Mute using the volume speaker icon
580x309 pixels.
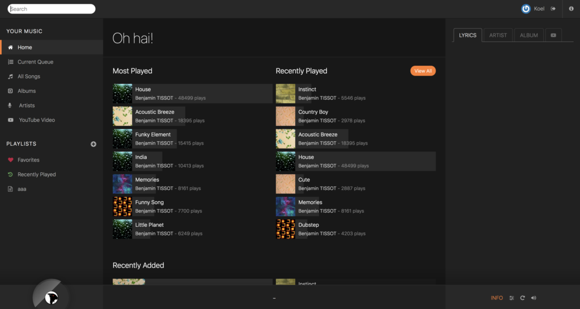[534, 298]
